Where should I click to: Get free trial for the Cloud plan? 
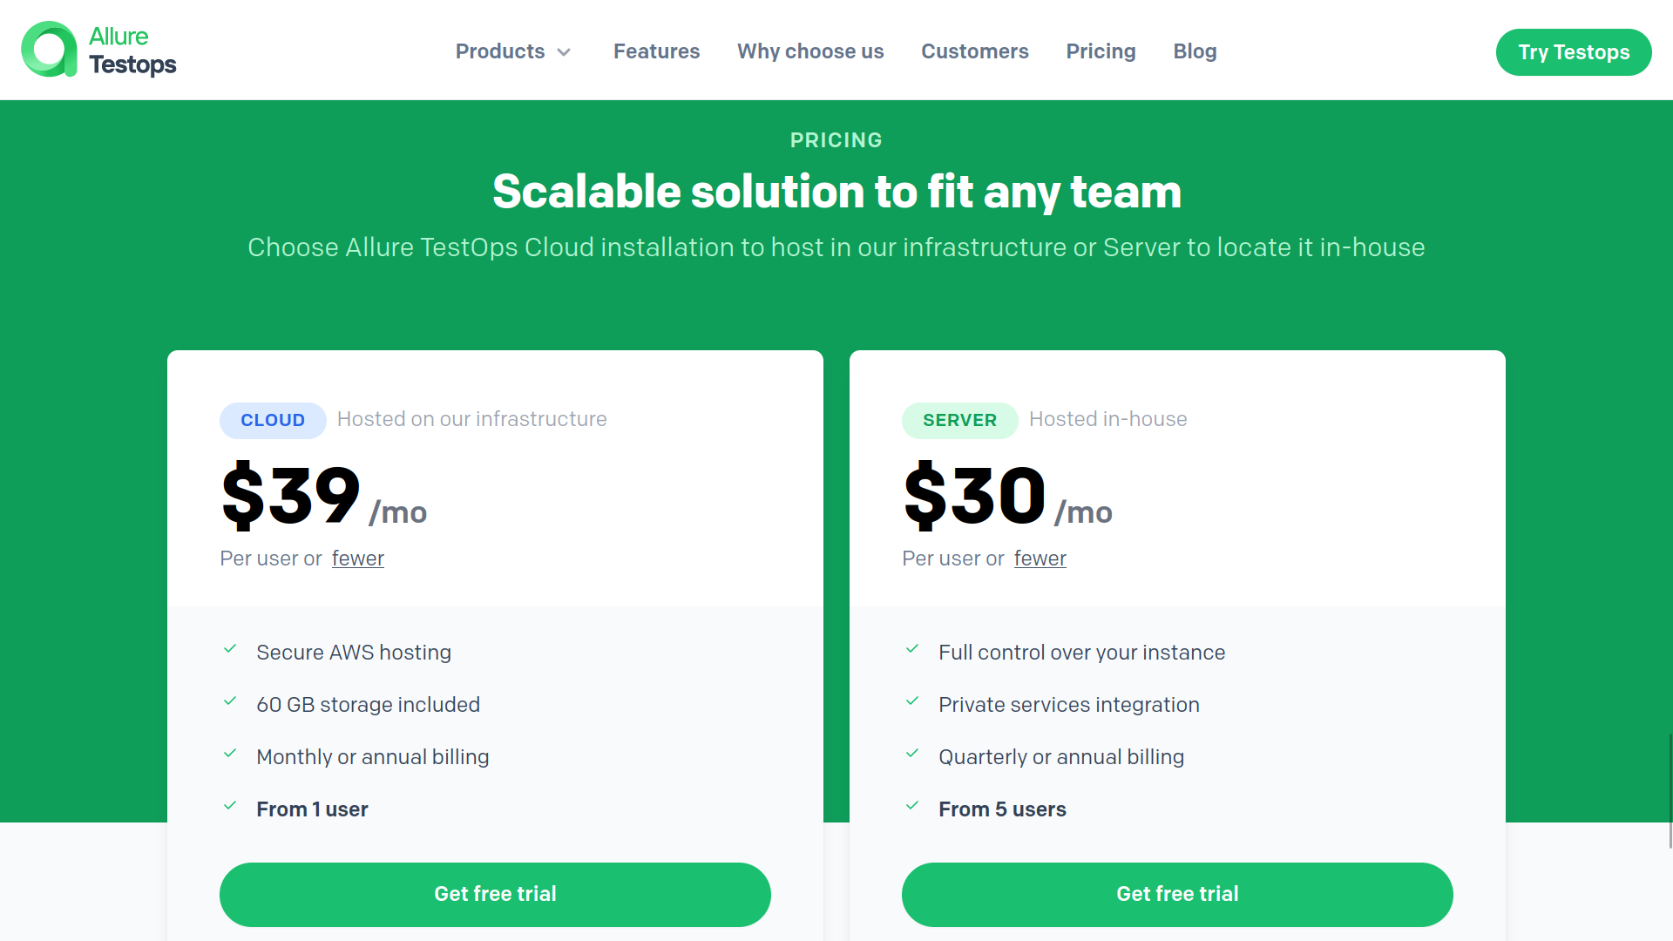(495, 894)
